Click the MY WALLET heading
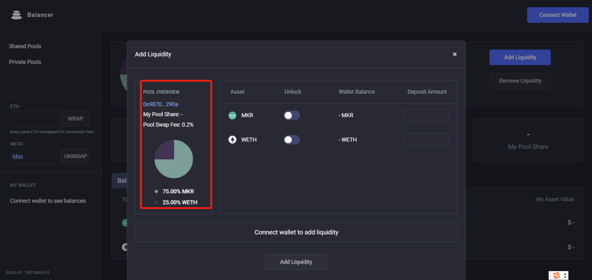592x280 pixels. (x=23, y=185)
